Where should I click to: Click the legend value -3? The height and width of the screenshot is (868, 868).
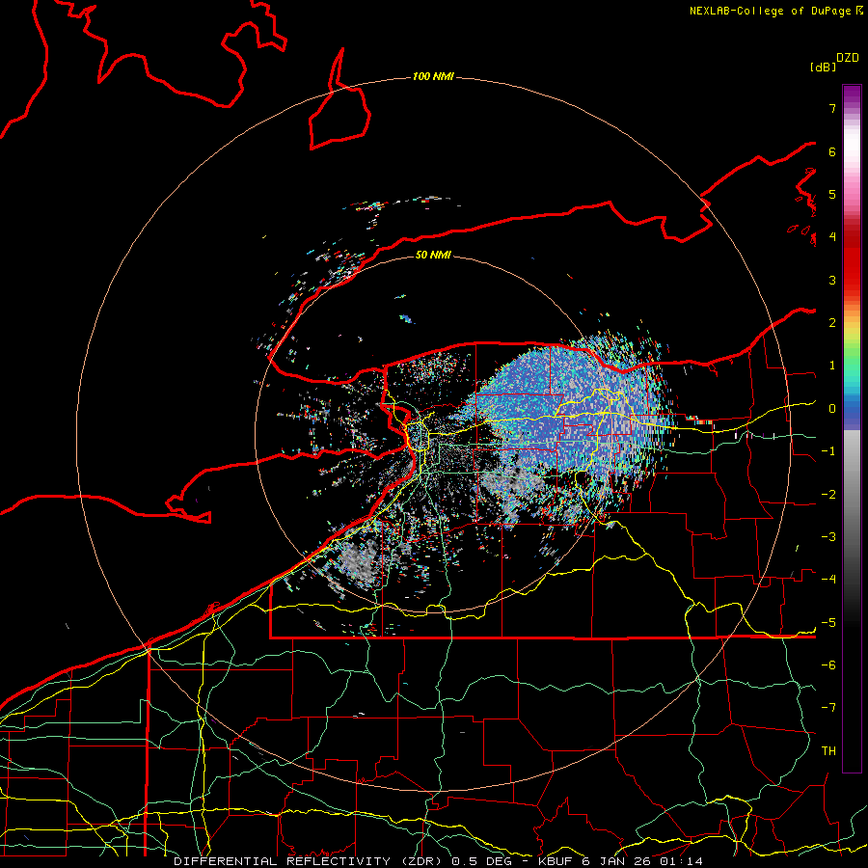[x=828, y=537]
